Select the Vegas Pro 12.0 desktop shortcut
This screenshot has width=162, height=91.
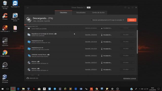coord(15,17)
